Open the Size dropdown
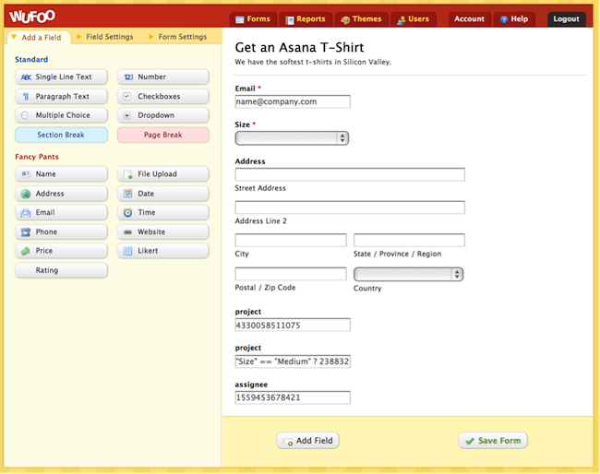This screenshot has height=474, width=600. (x=292, y=138)
